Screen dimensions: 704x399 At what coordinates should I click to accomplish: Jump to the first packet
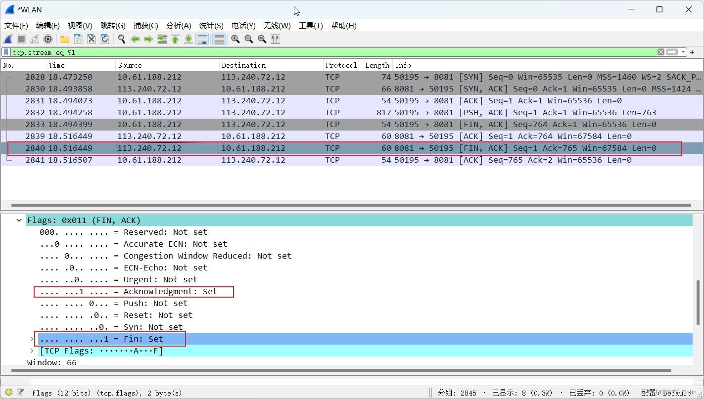coord(175,39)
